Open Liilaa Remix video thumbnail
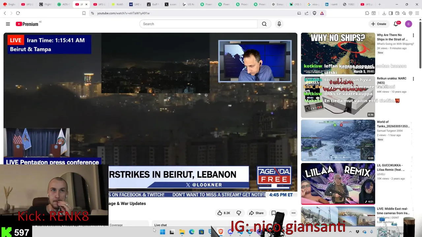 [338, 184]
